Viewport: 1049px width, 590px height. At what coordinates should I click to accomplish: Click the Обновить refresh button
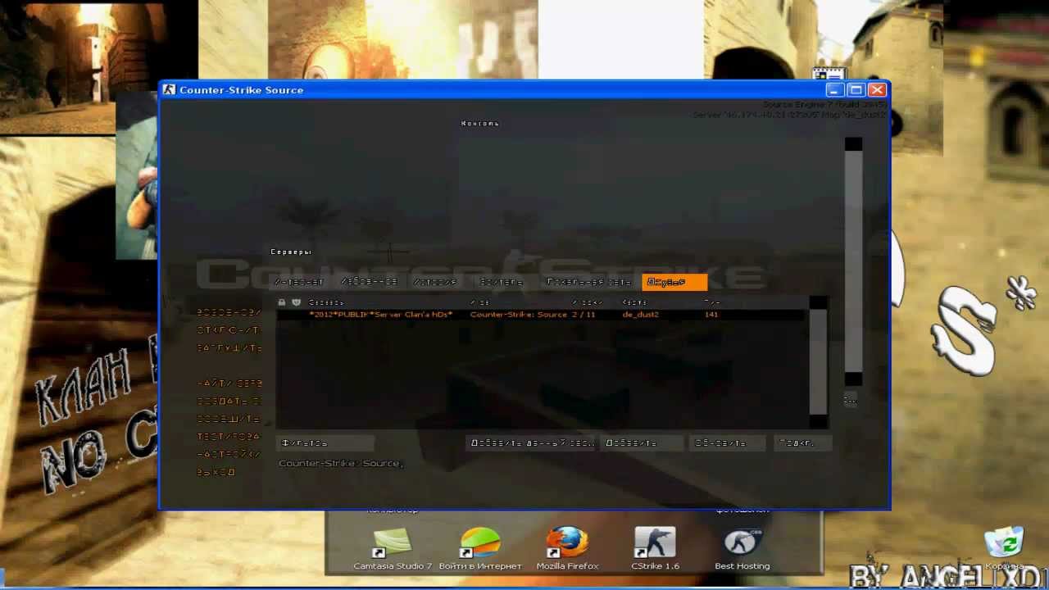click(727, 443)
